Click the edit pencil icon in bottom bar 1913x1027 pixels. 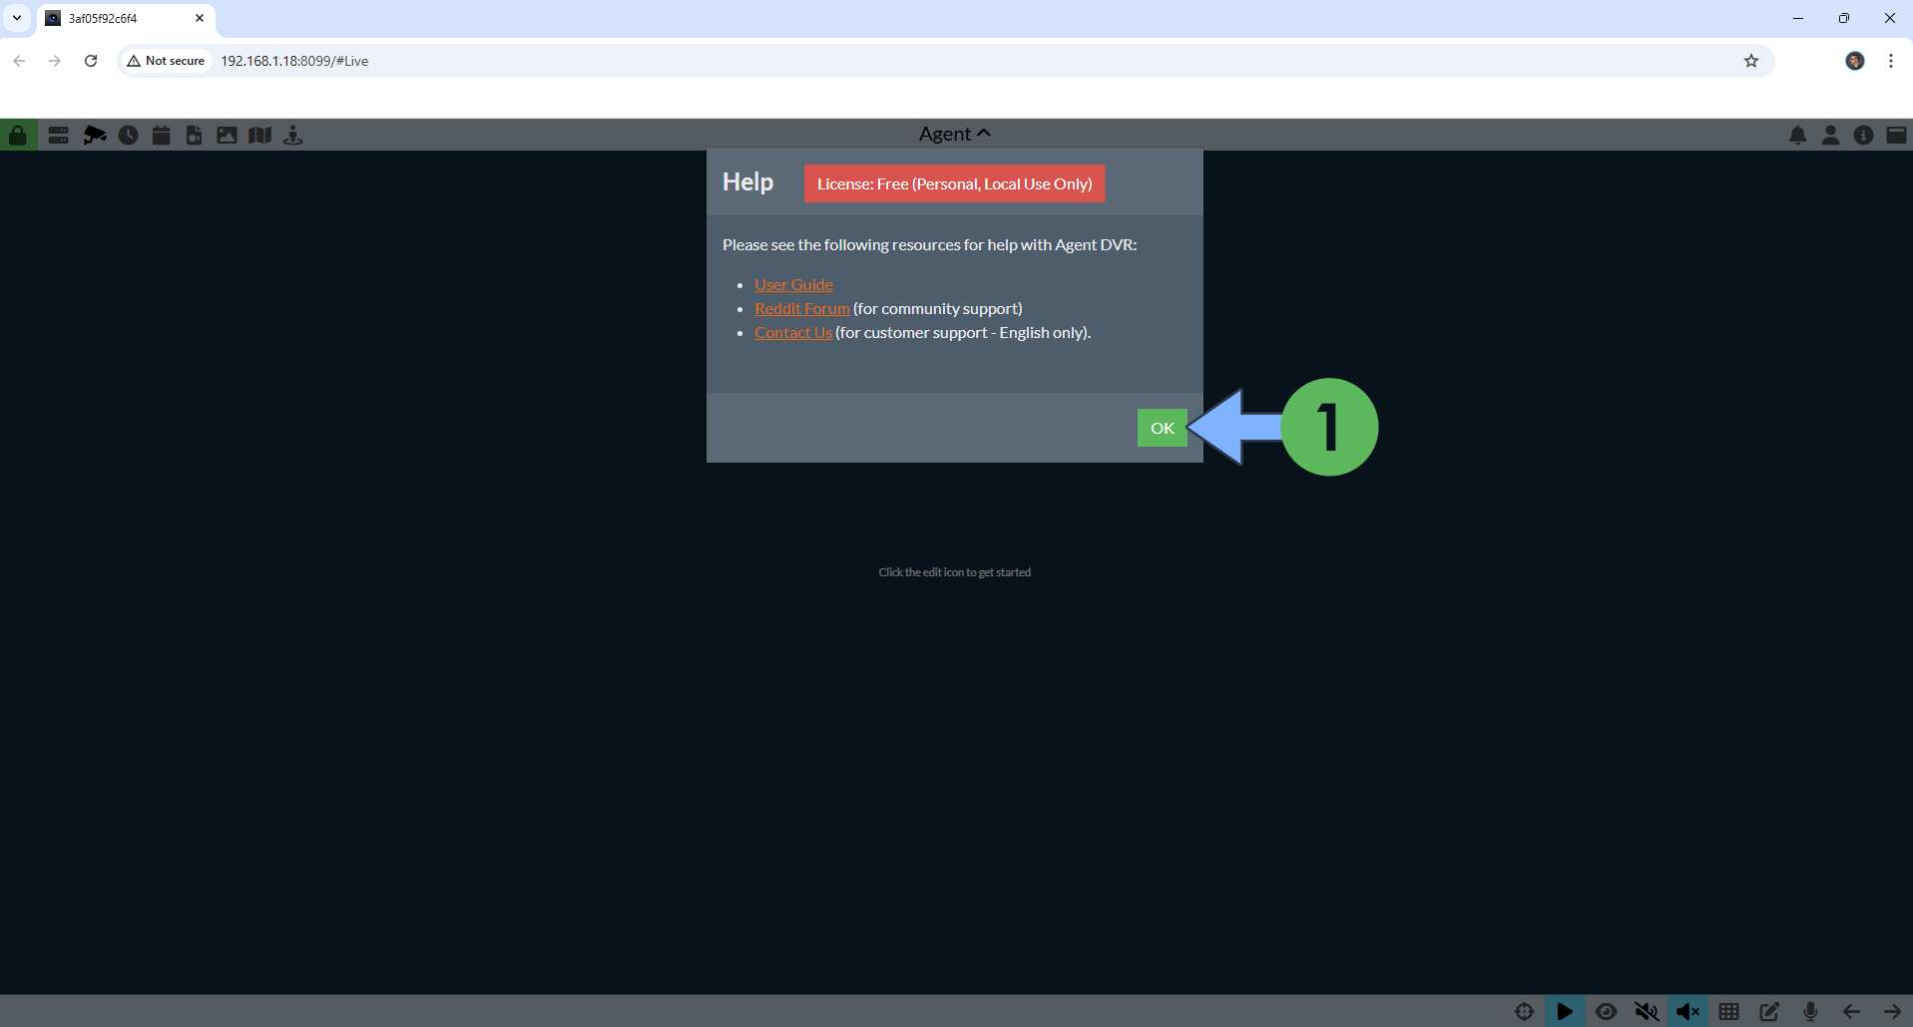coord(1769,1011)
